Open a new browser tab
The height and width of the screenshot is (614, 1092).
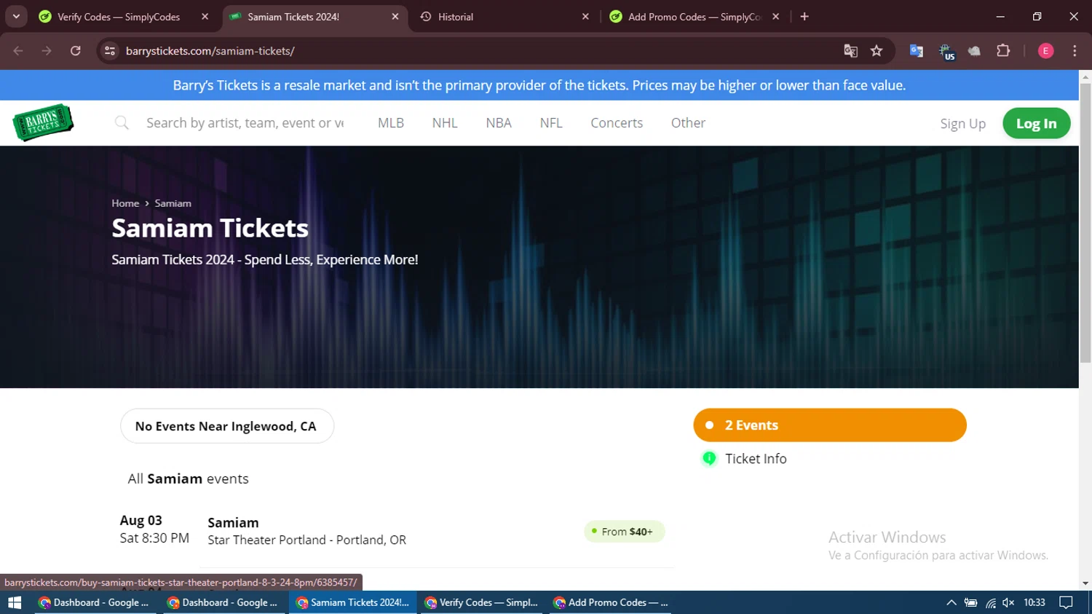tap(804, 17)
